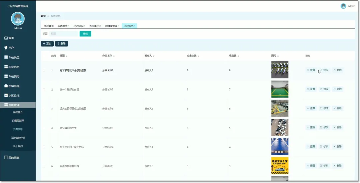Close the 公告信息 tab with its X
This screenshot has width=360, height=183.
tap(134, 26)
